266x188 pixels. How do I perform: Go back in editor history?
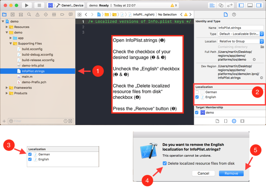(86, 15)
